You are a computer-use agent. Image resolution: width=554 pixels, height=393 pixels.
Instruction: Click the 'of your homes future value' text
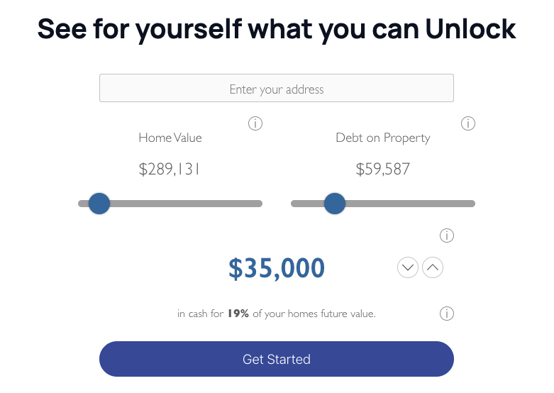click(x=314, y=314)
